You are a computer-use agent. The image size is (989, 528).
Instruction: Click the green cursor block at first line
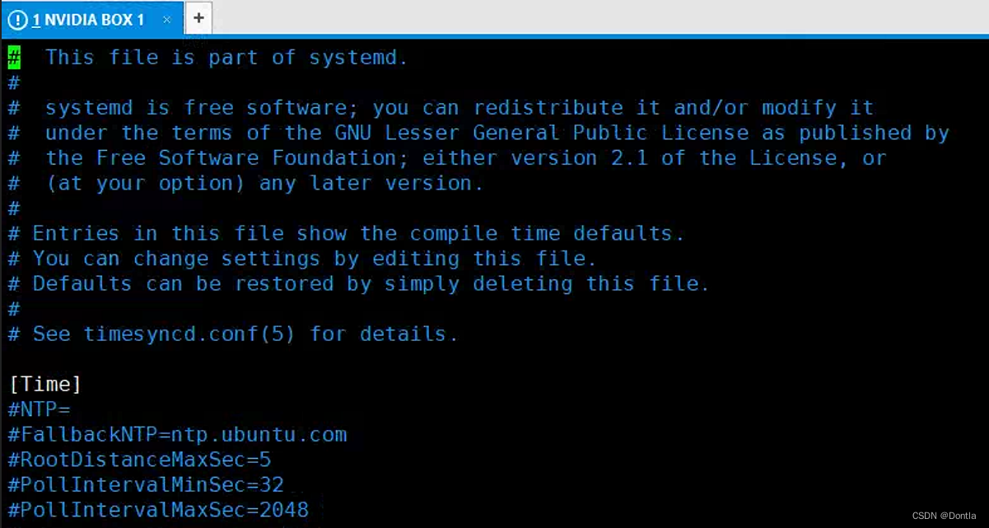pyautogui.click(x=14, y=58)
